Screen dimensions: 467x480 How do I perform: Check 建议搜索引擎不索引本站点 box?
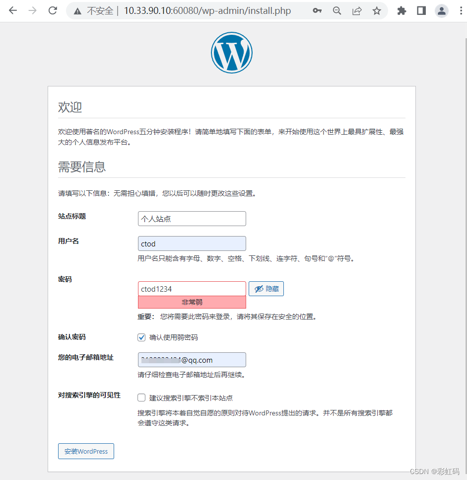click(x=141, y=398)
